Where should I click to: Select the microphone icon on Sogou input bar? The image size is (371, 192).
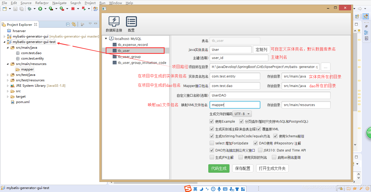219,189
